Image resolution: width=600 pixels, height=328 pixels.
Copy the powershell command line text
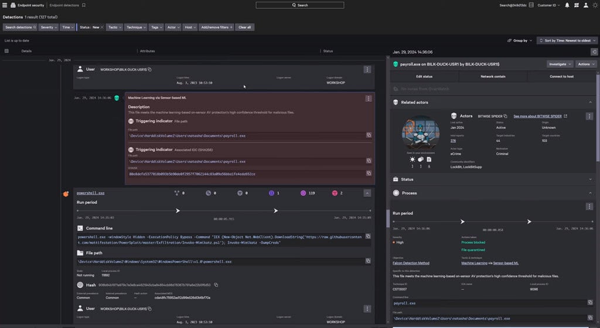[x=368, y=237]
